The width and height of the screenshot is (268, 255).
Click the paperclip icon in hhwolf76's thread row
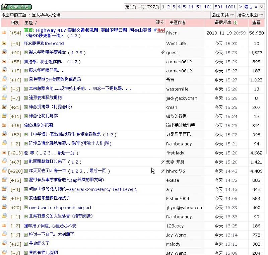tap(163, 171)
